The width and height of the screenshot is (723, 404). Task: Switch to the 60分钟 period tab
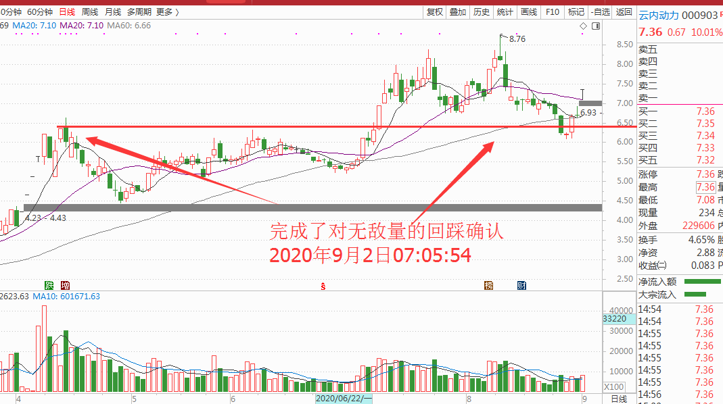40,12
